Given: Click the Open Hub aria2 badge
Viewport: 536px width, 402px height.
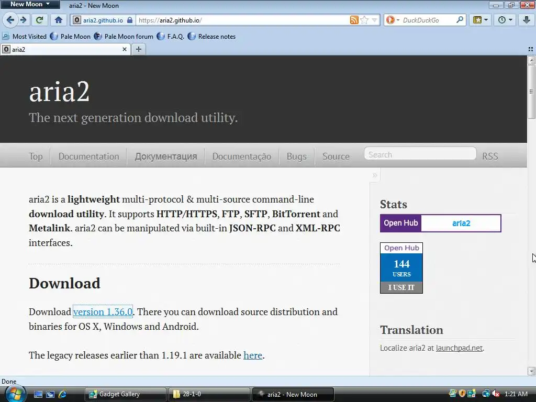Looking at the screenshot, I should click(x=441, y=223).
